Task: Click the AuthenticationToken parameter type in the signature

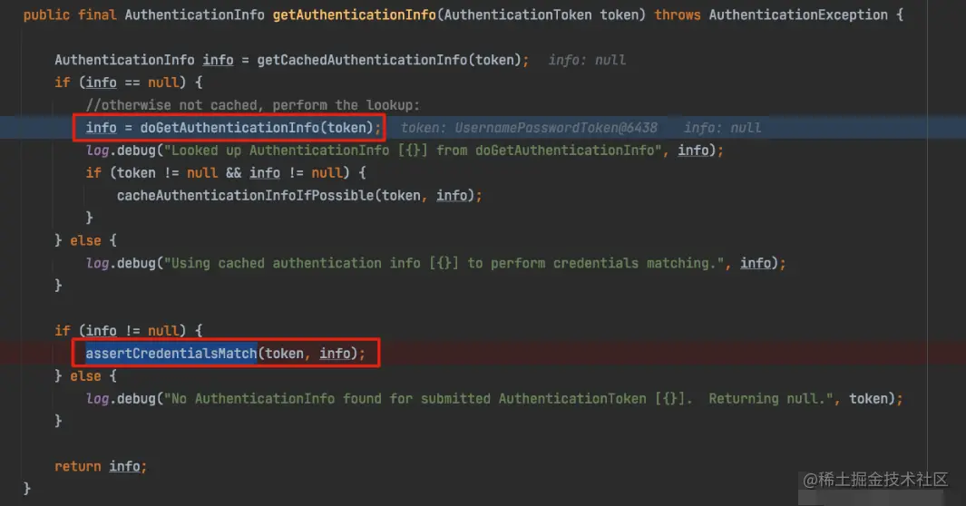Action: 518,15
